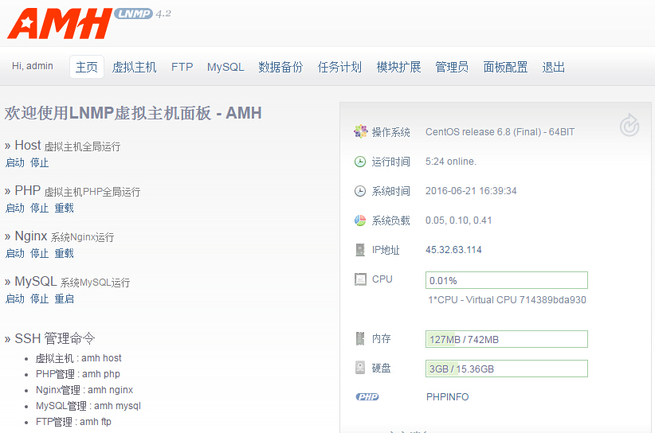Viewport: 655px width, 433px height.
Task: Open the 管理员 menu
Action: [452, 67]
